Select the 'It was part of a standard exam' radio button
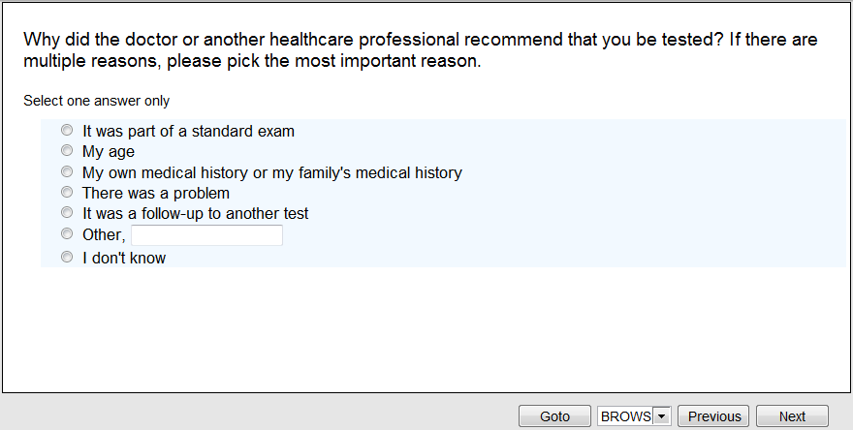The height and width of the screenshot is (430, 853). pyautogui.click(x=67, y=130)
